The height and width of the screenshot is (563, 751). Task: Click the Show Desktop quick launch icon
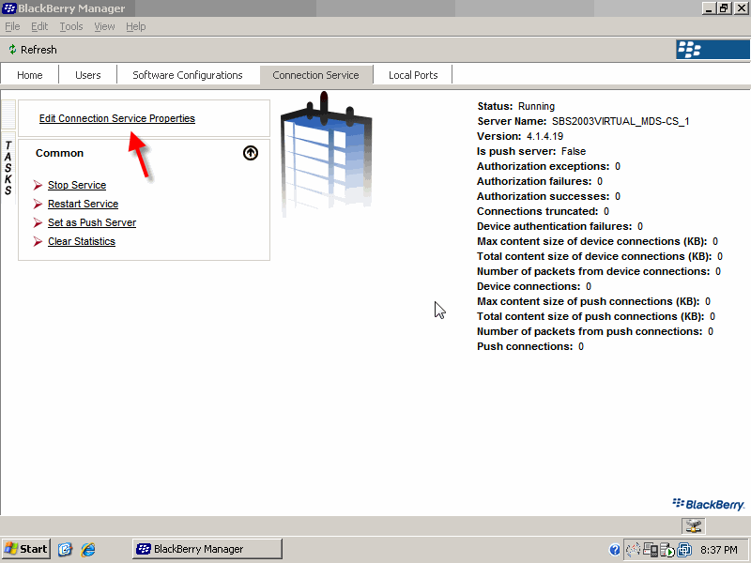click(x=65, y=549)
